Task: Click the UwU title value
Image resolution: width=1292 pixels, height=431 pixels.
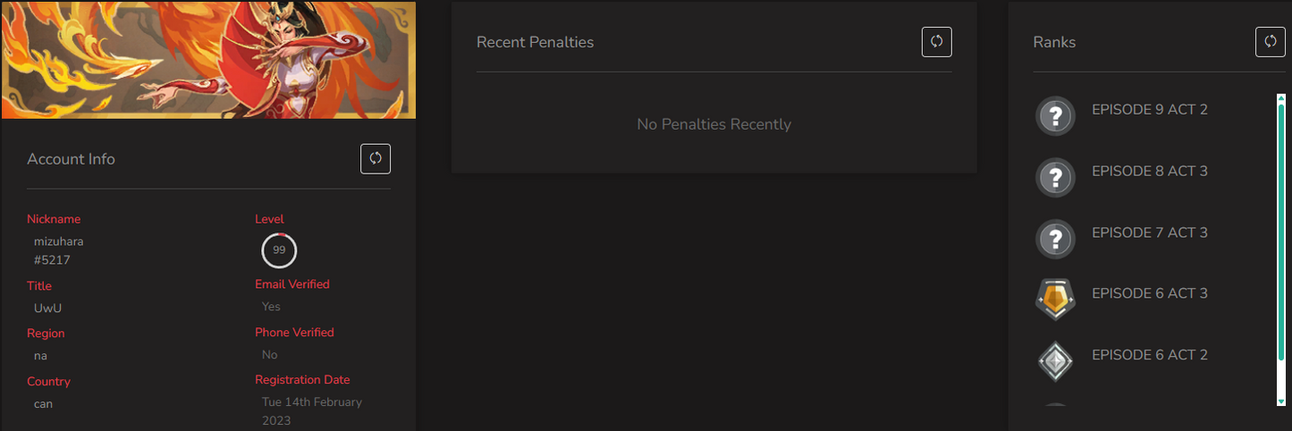Action: point(48,308)
